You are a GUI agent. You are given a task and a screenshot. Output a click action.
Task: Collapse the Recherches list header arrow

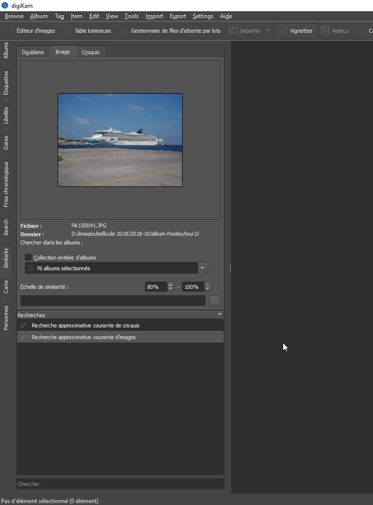tap(220, 315)
